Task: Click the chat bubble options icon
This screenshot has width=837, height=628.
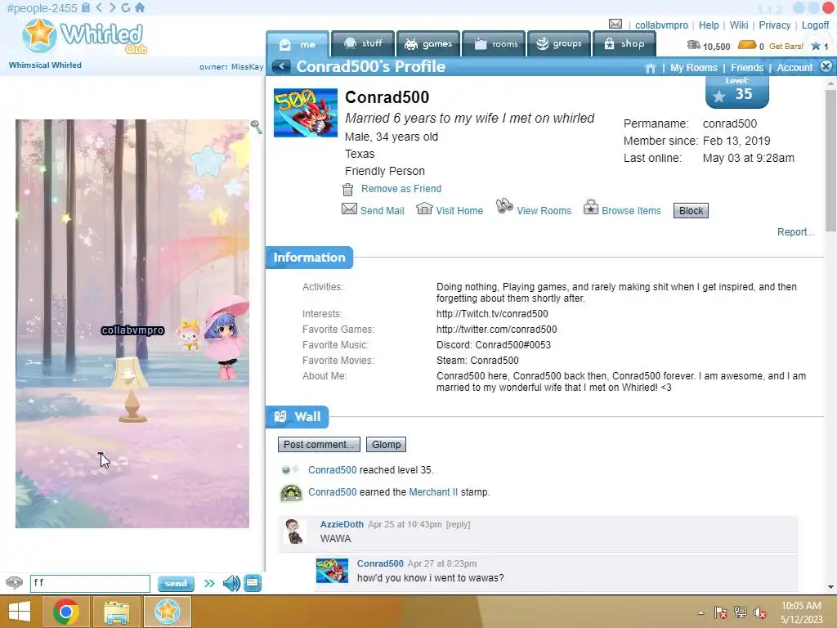Action: (15, 582)
